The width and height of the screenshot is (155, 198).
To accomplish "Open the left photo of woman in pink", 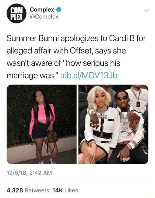I will click(42, 124).
